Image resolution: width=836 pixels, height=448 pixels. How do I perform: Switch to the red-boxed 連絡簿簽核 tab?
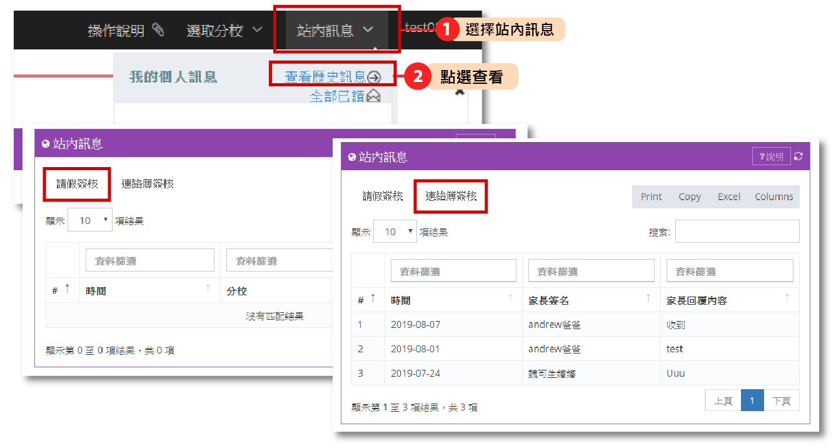pyautogui.click(x=451, y=196)
